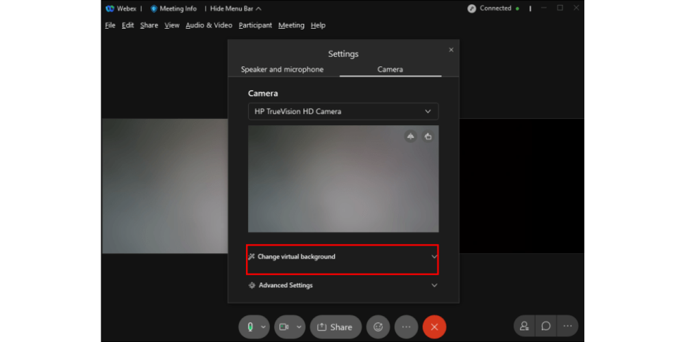Click the mirror video icon on preview
Screen dimensions: 685x342
(410, 136)
